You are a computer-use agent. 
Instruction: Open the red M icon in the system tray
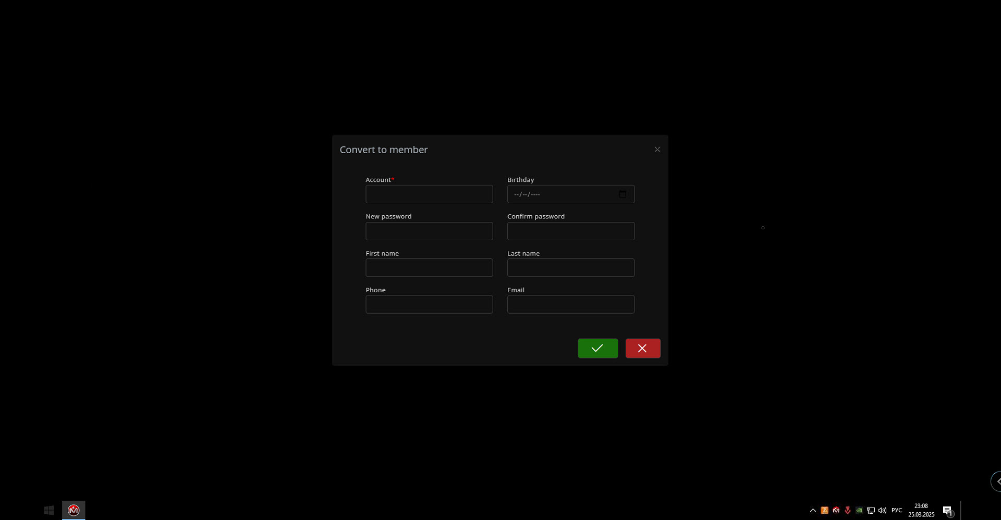coord(836,511)
